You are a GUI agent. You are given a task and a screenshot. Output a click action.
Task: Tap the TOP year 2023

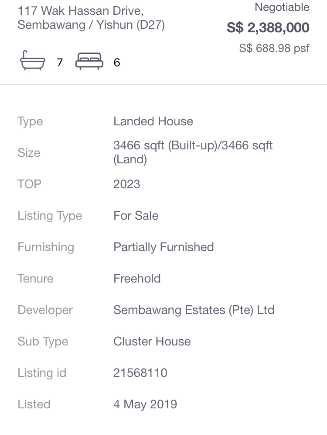point(126,184)
